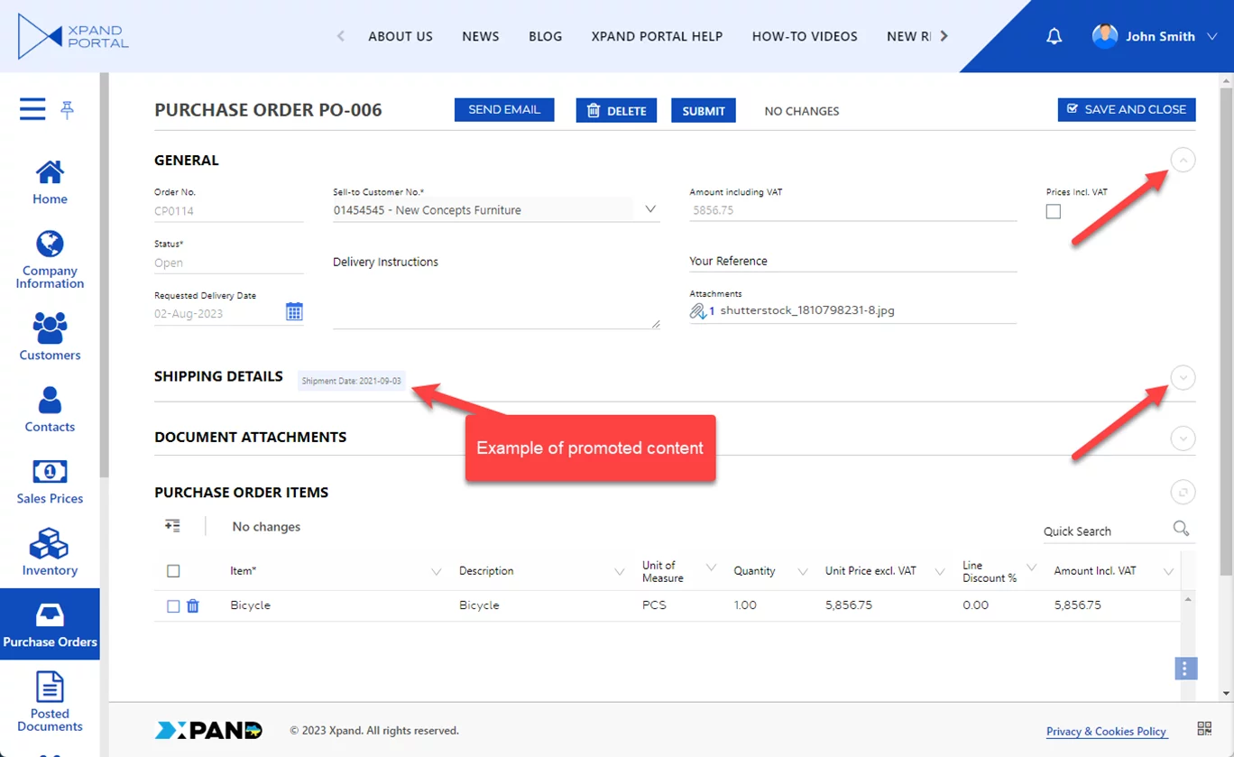Viewport: 1234px width, 757px height.
Task: Tick the Bicycle row checkbox
Action: (x=173, y=606)
